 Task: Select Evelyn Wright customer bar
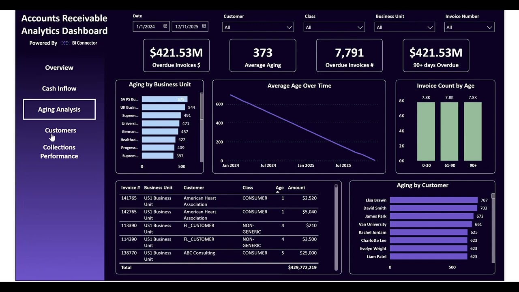coord(429,249)
